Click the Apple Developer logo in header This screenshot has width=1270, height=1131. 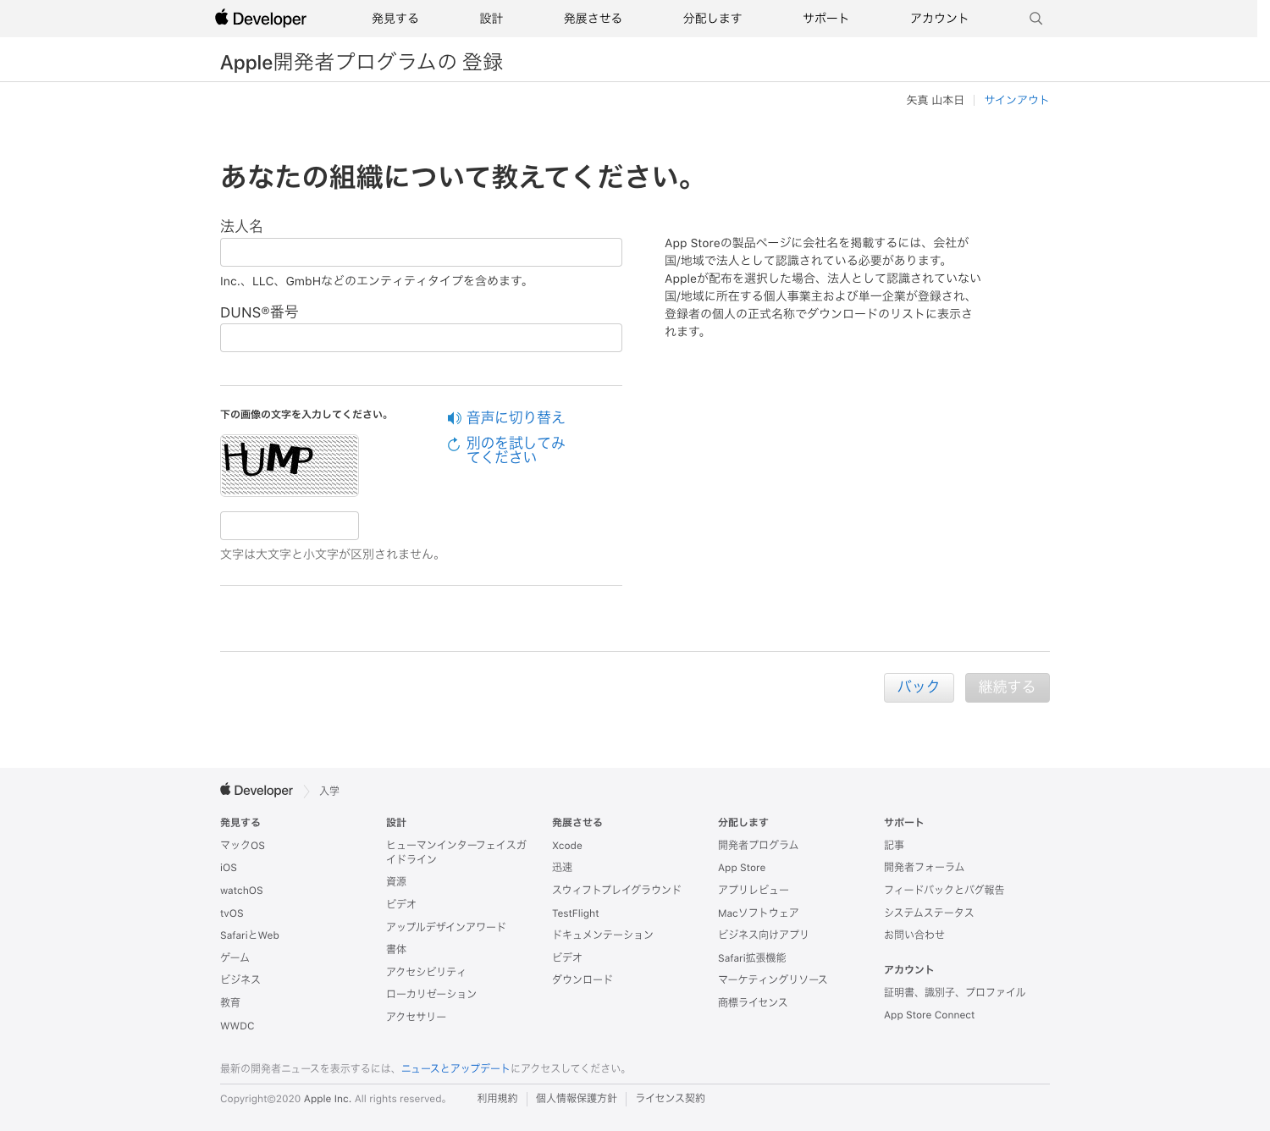click(261, 18)
